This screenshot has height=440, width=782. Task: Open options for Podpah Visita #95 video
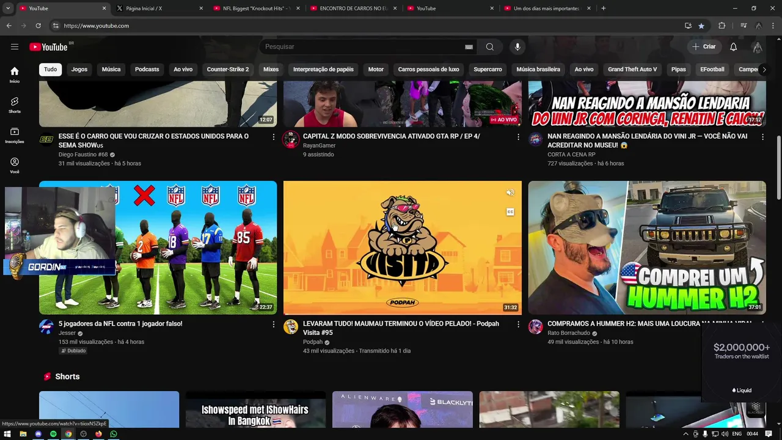pyautogui.click(x=518, y=324)
